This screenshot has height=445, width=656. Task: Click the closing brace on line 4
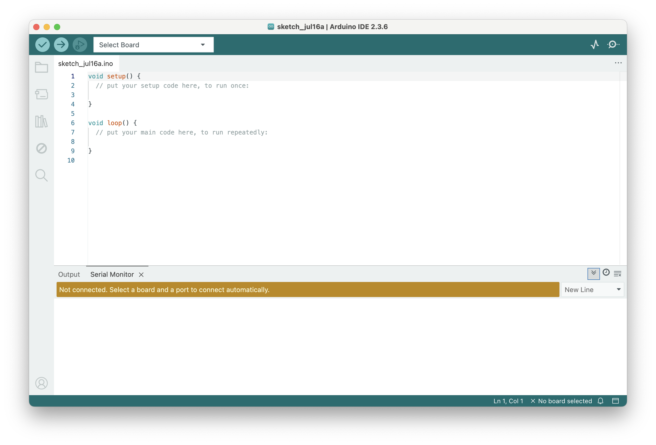point(90,104)
